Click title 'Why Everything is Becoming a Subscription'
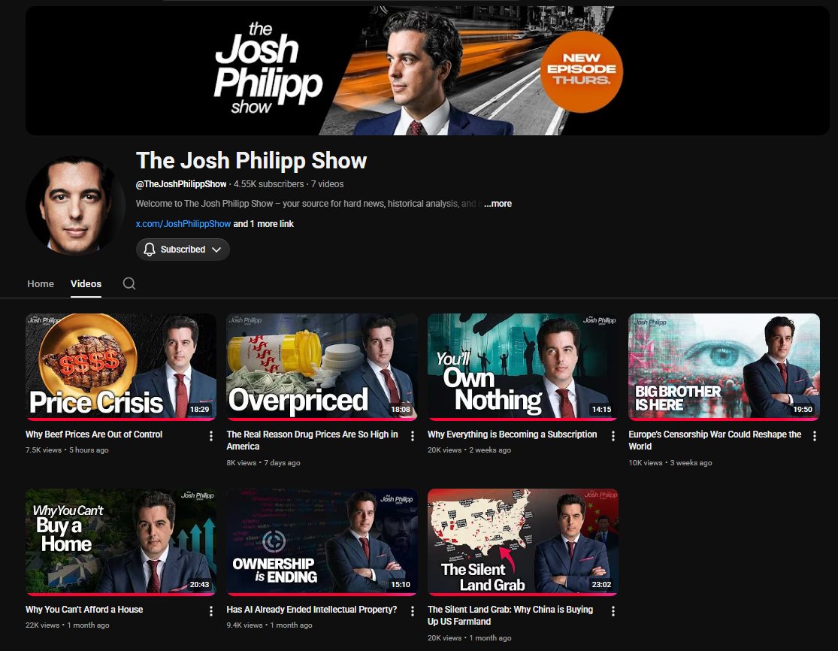 pos(512,435)
